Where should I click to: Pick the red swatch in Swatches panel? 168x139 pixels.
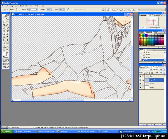pos(140,35)
